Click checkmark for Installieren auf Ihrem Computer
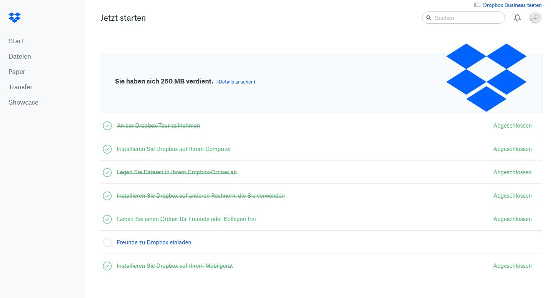 [107, 149]
